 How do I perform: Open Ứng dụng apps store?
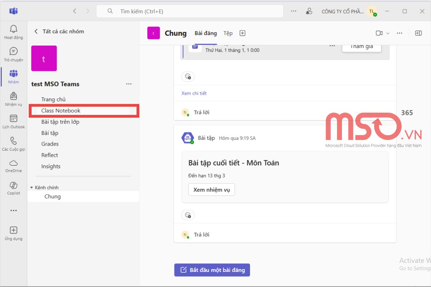coord(14,233)
